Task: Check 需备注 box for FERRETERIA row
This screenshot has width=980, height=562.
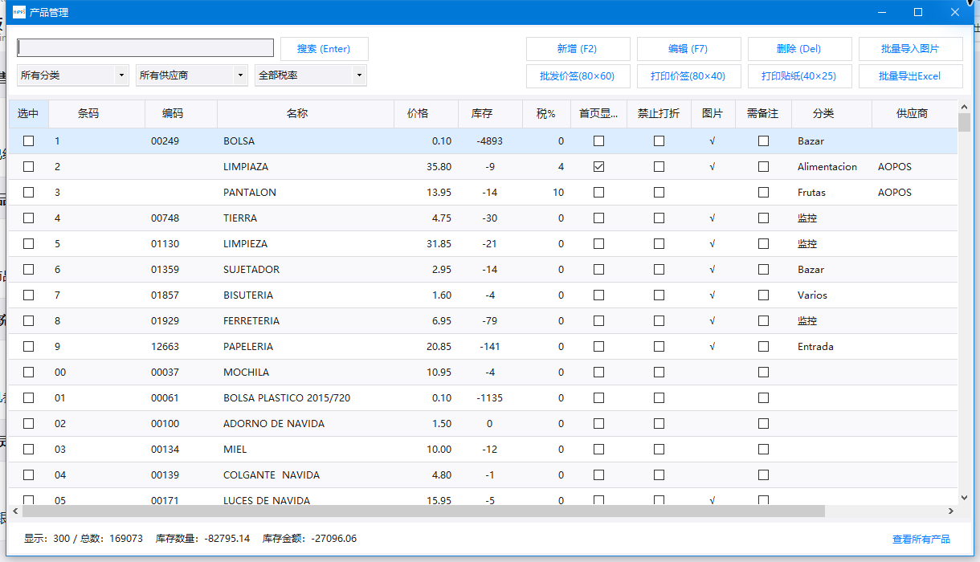Action: 763,321
